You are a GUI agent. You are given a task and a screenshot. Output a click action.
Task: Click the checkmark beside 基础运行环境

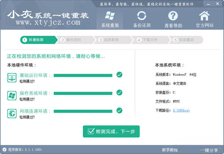pos(119,75)
